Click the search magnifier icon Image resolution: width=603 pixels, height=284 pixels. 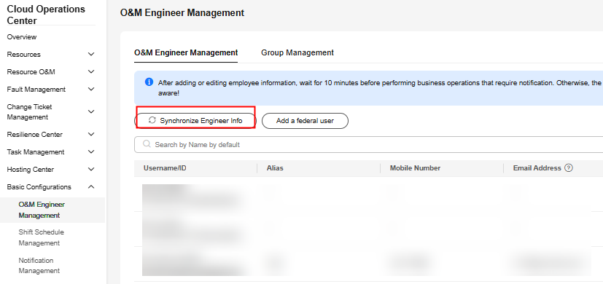pos(147,144)
